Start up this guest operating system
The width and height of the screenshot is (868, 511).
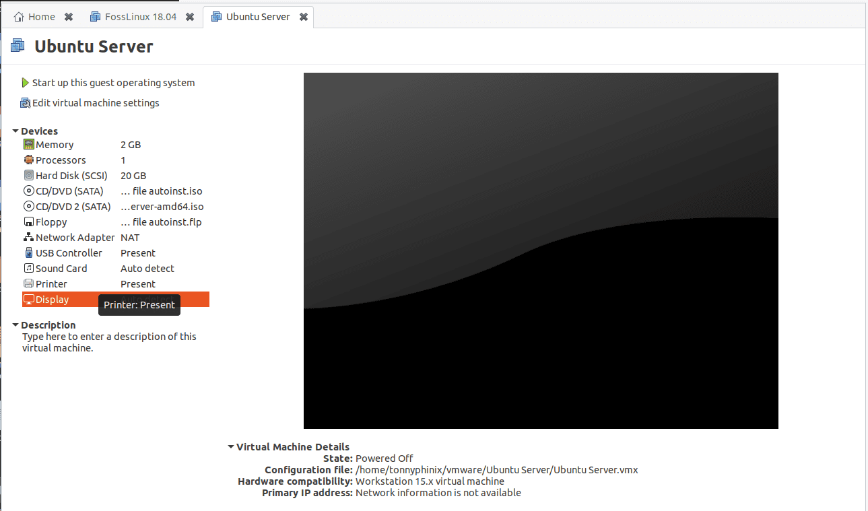113,83
